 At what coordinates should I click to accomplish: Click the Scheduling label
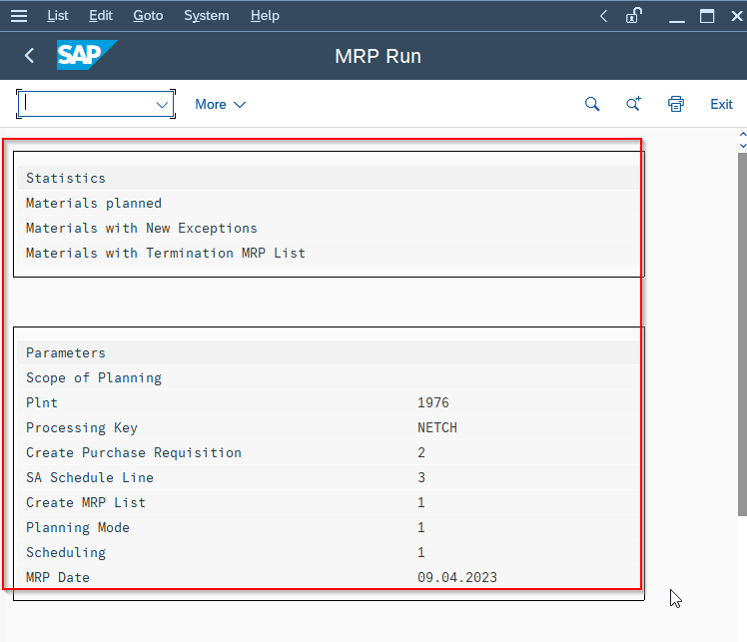coord(66,552)
